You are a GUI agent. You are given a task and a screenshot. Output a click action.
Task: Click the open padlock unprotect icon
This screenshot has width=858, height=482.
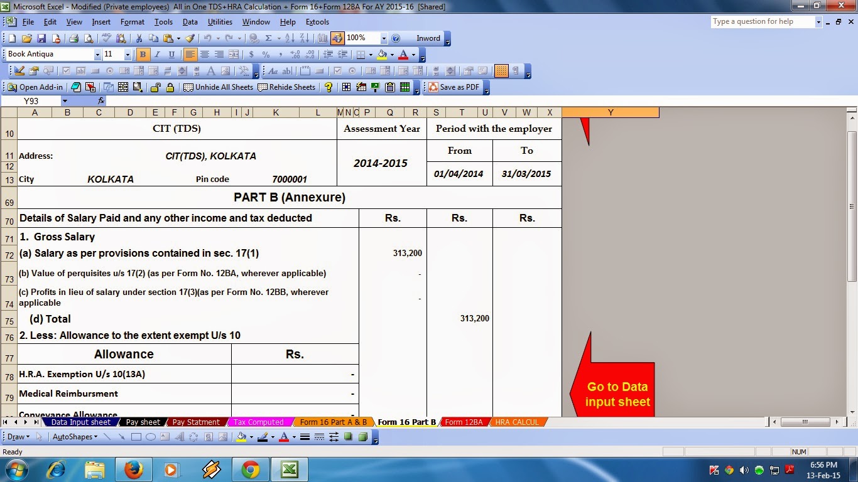[156, 87]
